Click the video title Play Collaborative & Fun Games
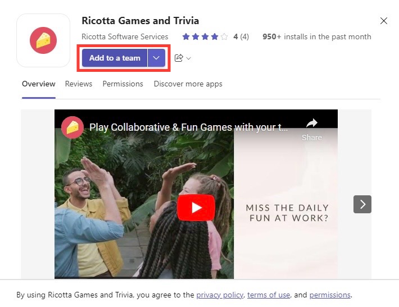Screen dimensions: 399x307 pyautogui.click(x=189, y=127)
